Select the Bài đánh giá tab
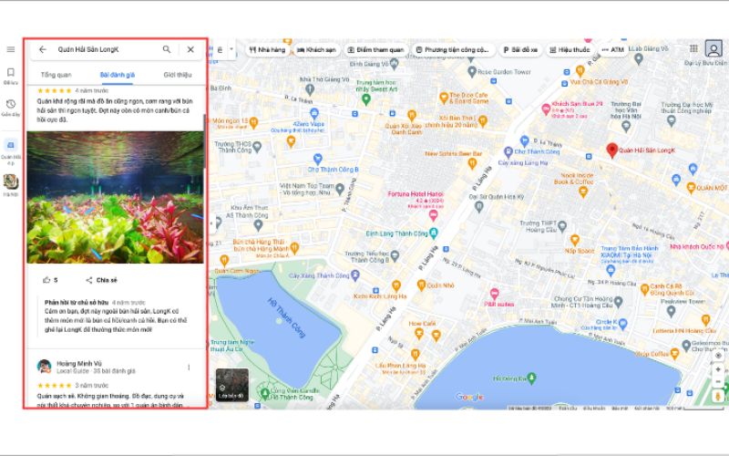This screenshot has width=729, height=456. pos(118,75)
